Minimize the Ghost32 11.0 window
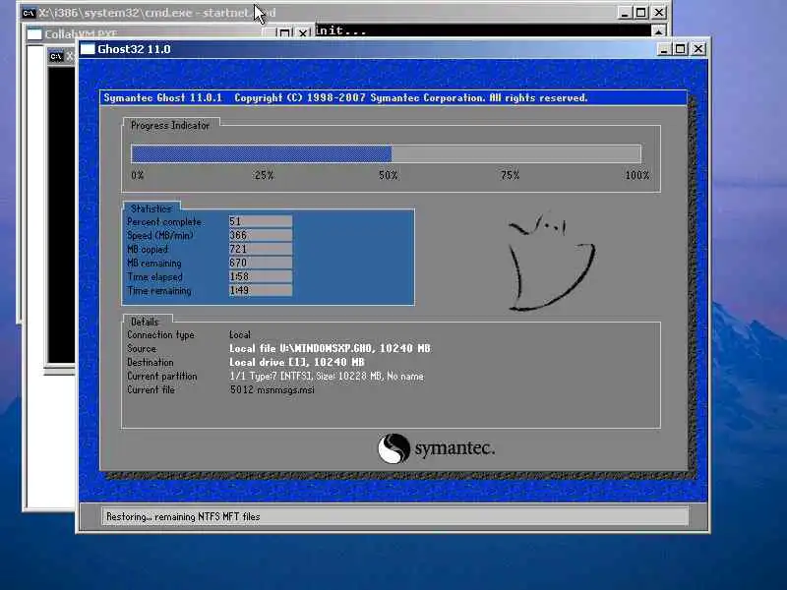The image size is (787, 590). [x=663, y=49]
